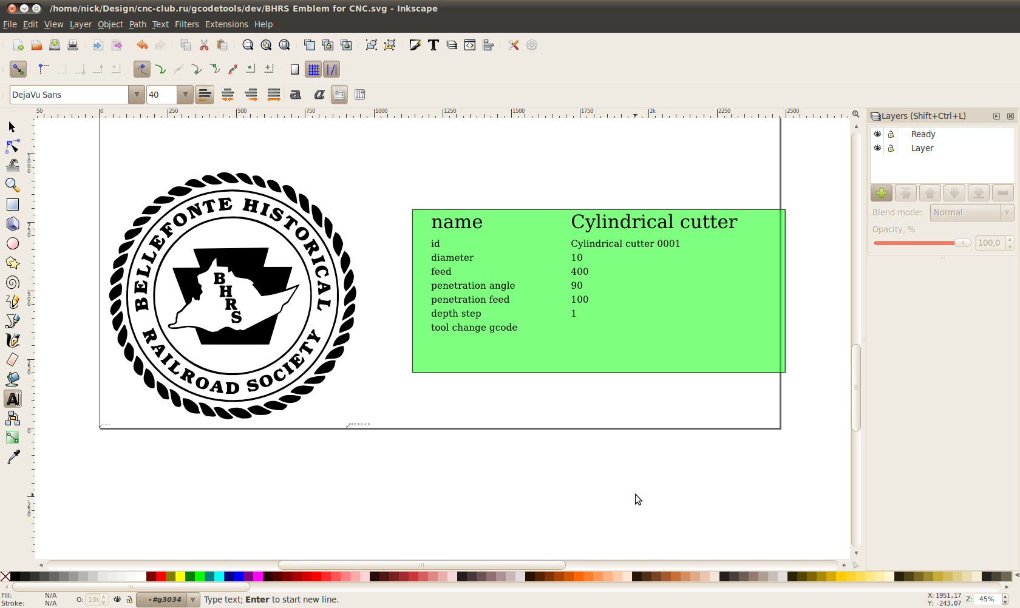Choose the zoom magnifier tool in toolbox
Screen dimensions: 1020x608
click(12, 185)
